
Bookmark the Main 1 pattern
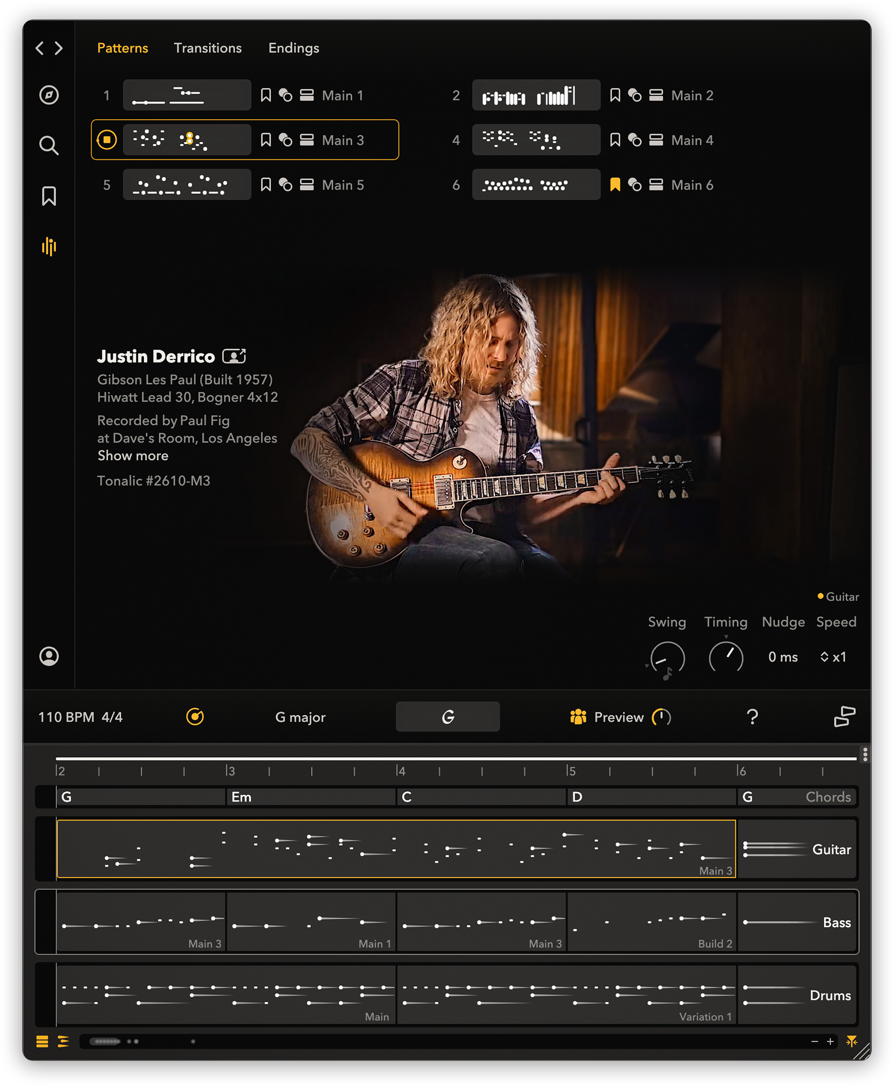tap(266, 95)
